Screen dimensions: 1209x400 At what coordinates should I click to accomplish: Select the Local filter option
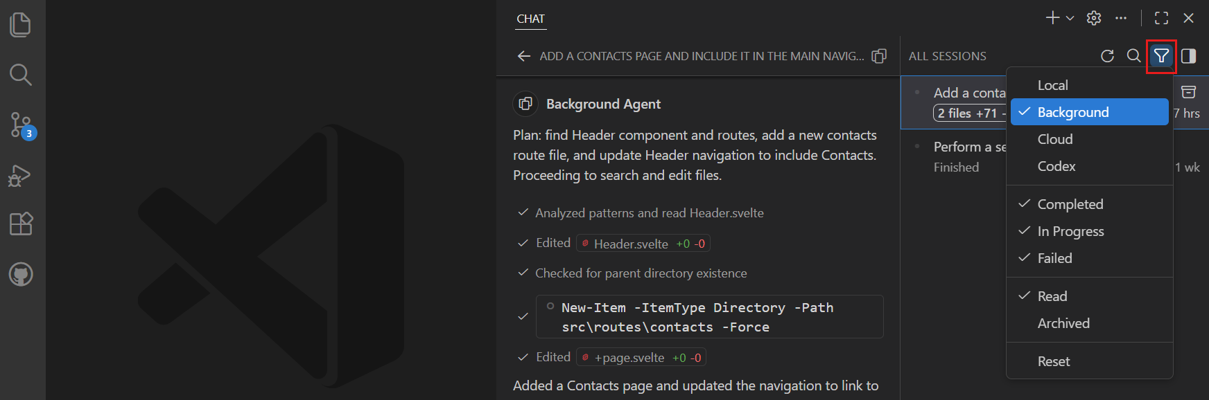1090,85
